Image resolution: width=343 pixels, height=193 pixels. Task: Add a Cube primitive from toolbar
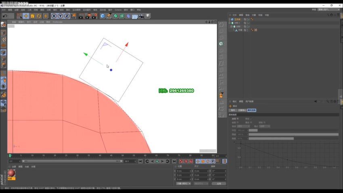(x=102, y=16)
